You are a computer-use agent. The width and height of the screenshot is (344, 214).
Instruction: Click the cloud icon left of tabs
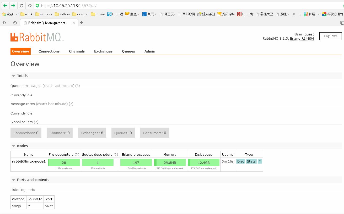[15, 23]
